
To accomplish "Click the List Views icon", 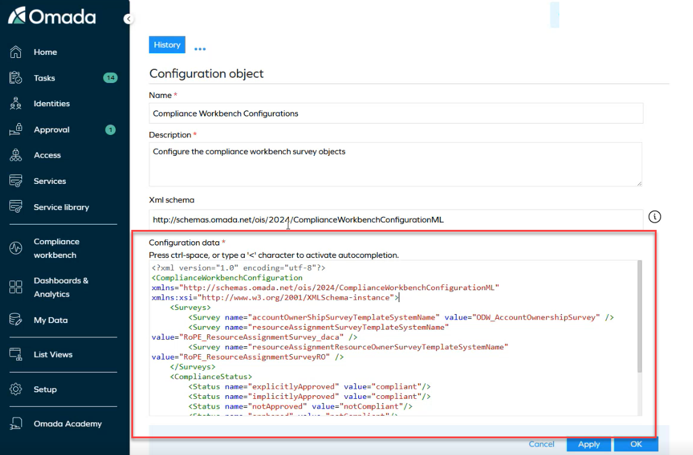I will (16, 354).
